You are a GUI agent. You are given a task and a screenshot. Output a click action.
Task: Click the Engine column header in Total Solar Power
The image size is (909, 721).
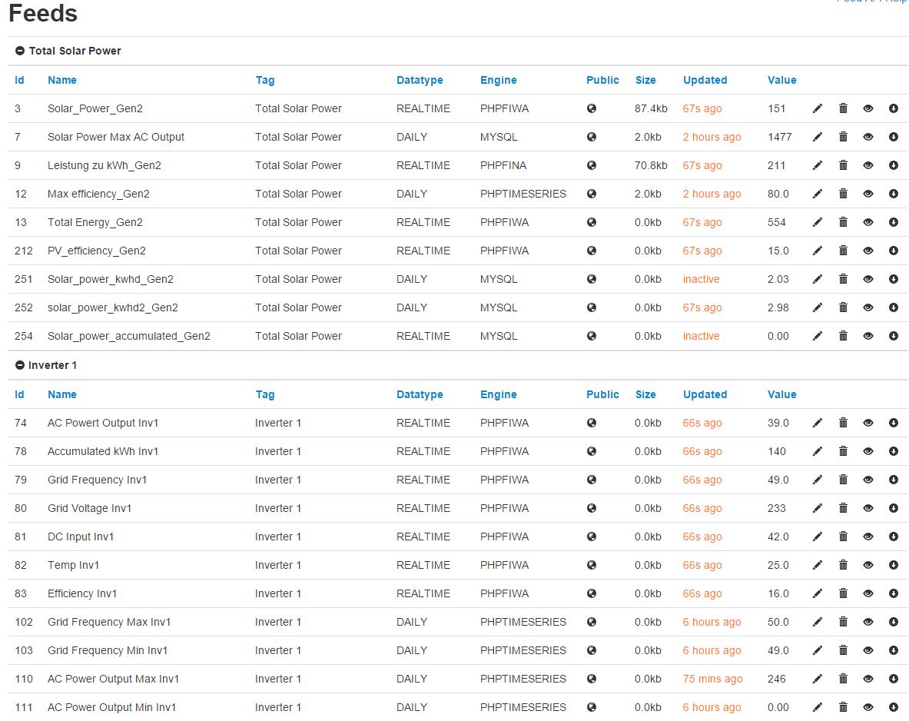tap(498, 80)
